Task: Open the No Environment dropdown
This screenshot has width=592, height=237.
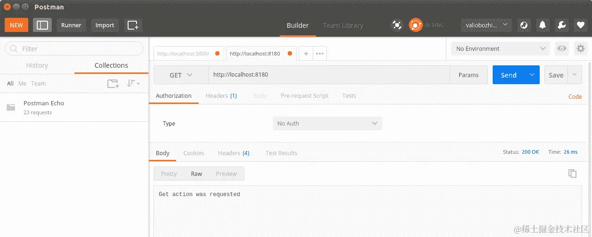Action: (x=500, y=48)
